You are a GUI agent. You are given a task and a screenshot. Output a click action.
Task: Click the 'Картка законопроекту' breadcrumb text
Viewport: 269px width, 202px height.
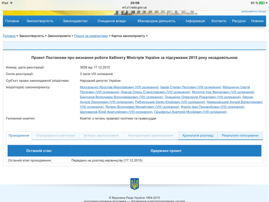128,36
